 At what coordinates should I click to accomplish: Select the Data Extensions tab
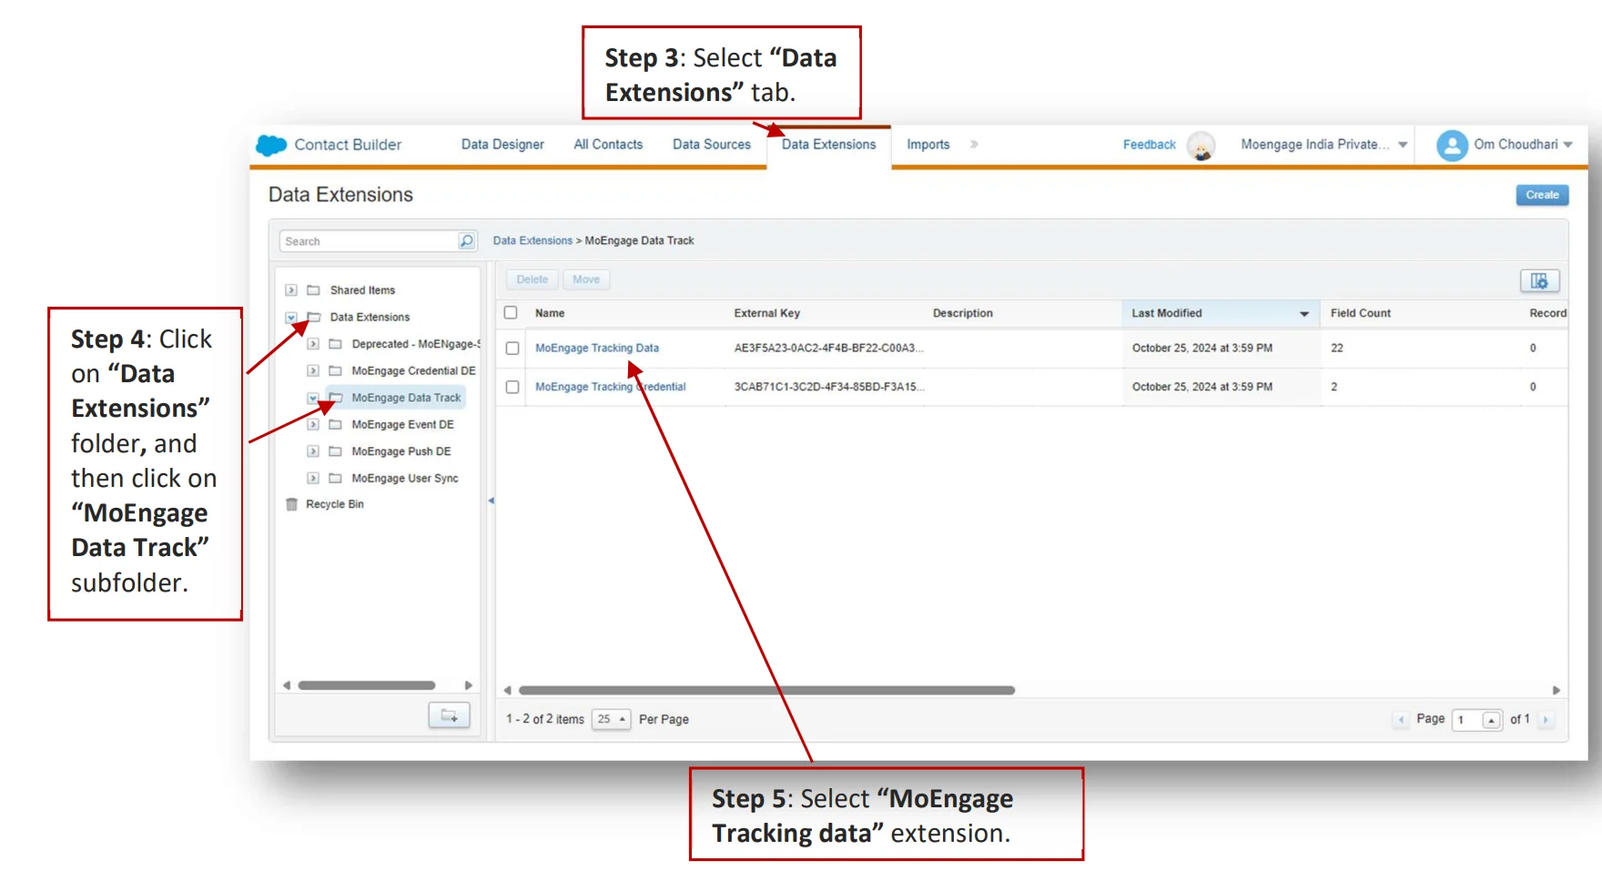click(x=828, y=145)
